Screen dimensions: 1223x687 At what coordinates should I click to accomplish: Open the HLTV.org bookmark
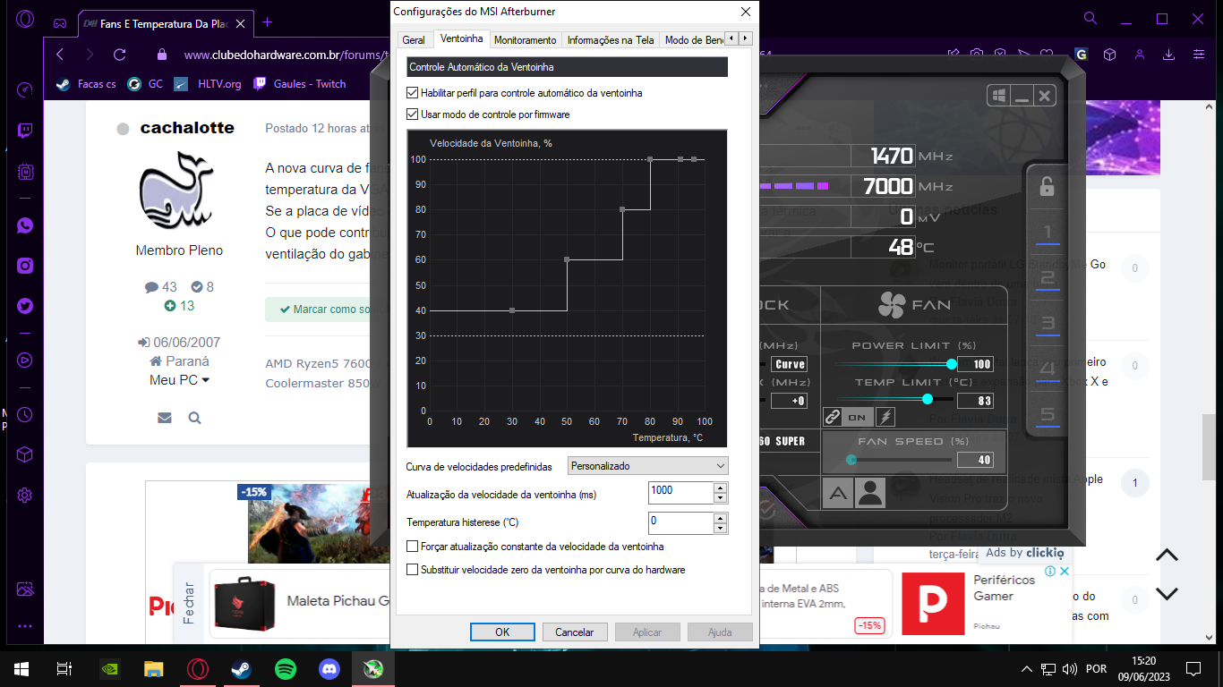click(208, 84)
